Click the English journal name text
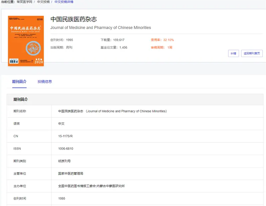Image resolution: width=266 pixels, height=206 pixels. pos(100,28)
